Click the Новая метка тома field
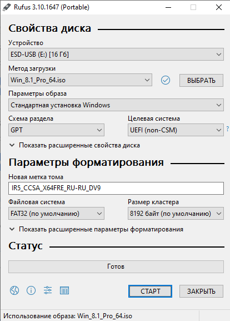230x321 pixels. tap(116, 188)
